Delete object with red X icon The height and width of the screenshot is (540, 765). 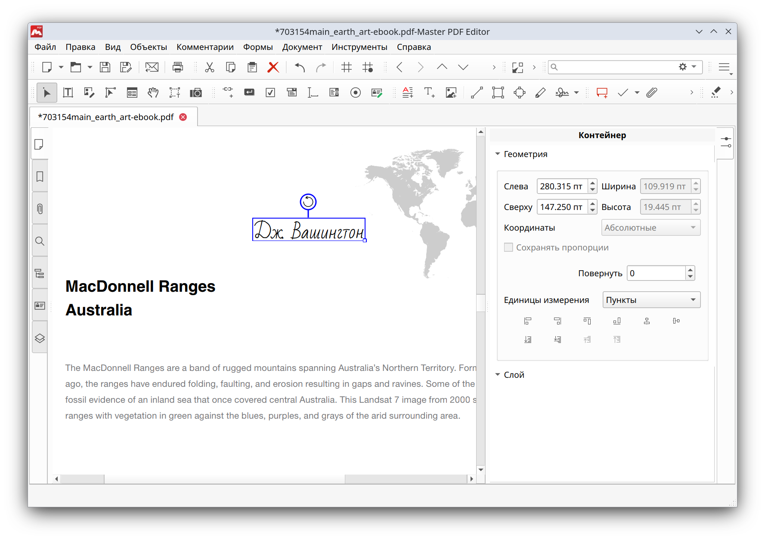click(273, 67)
